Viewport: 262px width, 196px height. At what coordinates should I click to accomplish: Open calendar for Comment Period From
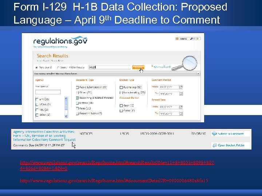(x=181, y=87)
